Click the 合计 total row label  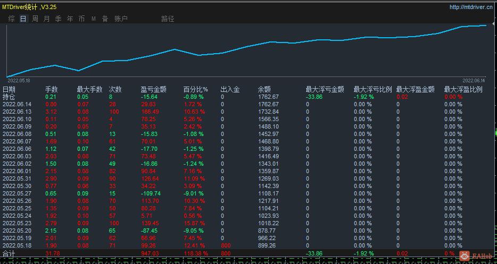point(9,253)
